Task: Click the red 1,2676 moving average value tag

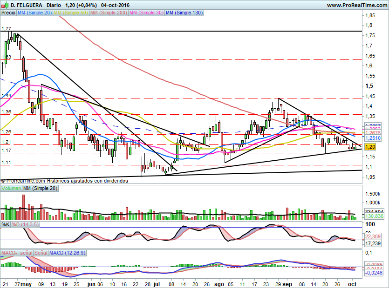Action: 373,132
